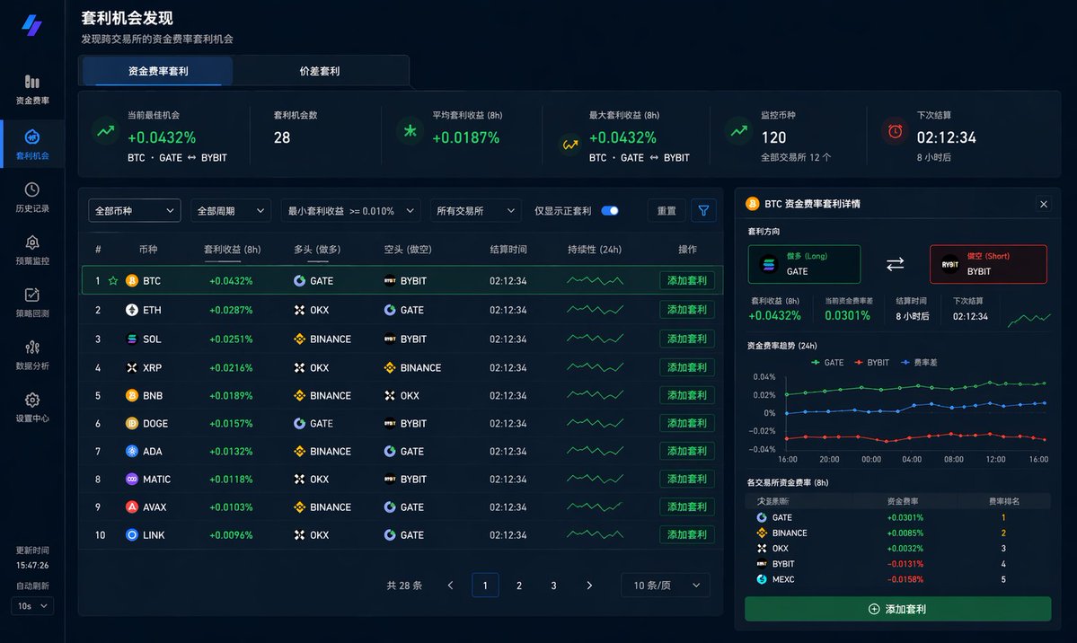Click the +0.0287% value in ETH row
This screenshot has height=643, width=1077.
[x=231, y=310]
